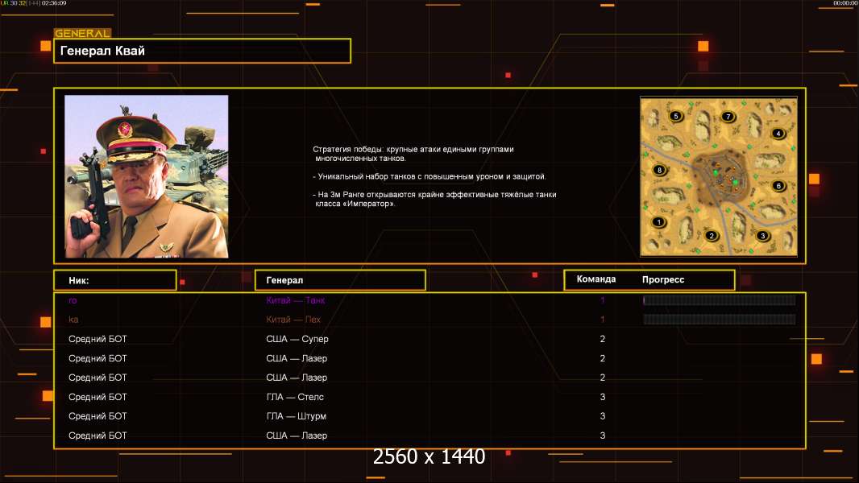
Task: Click the 'Генерал Квай' title field
Action: (201, 51)
